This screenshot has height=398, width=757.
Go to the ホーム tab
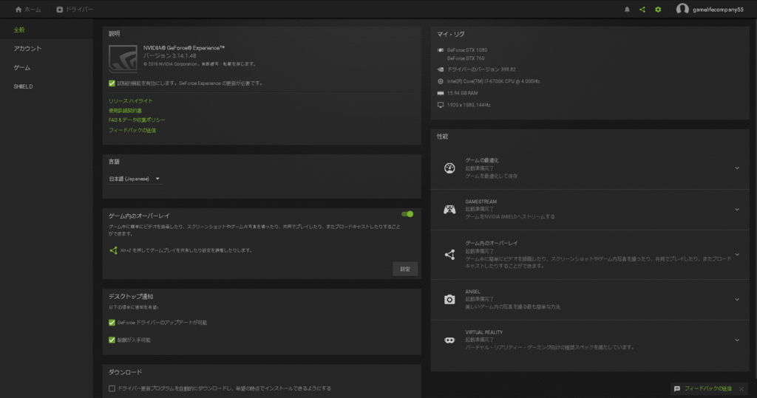pyautogui.click(x=28, y=9)
